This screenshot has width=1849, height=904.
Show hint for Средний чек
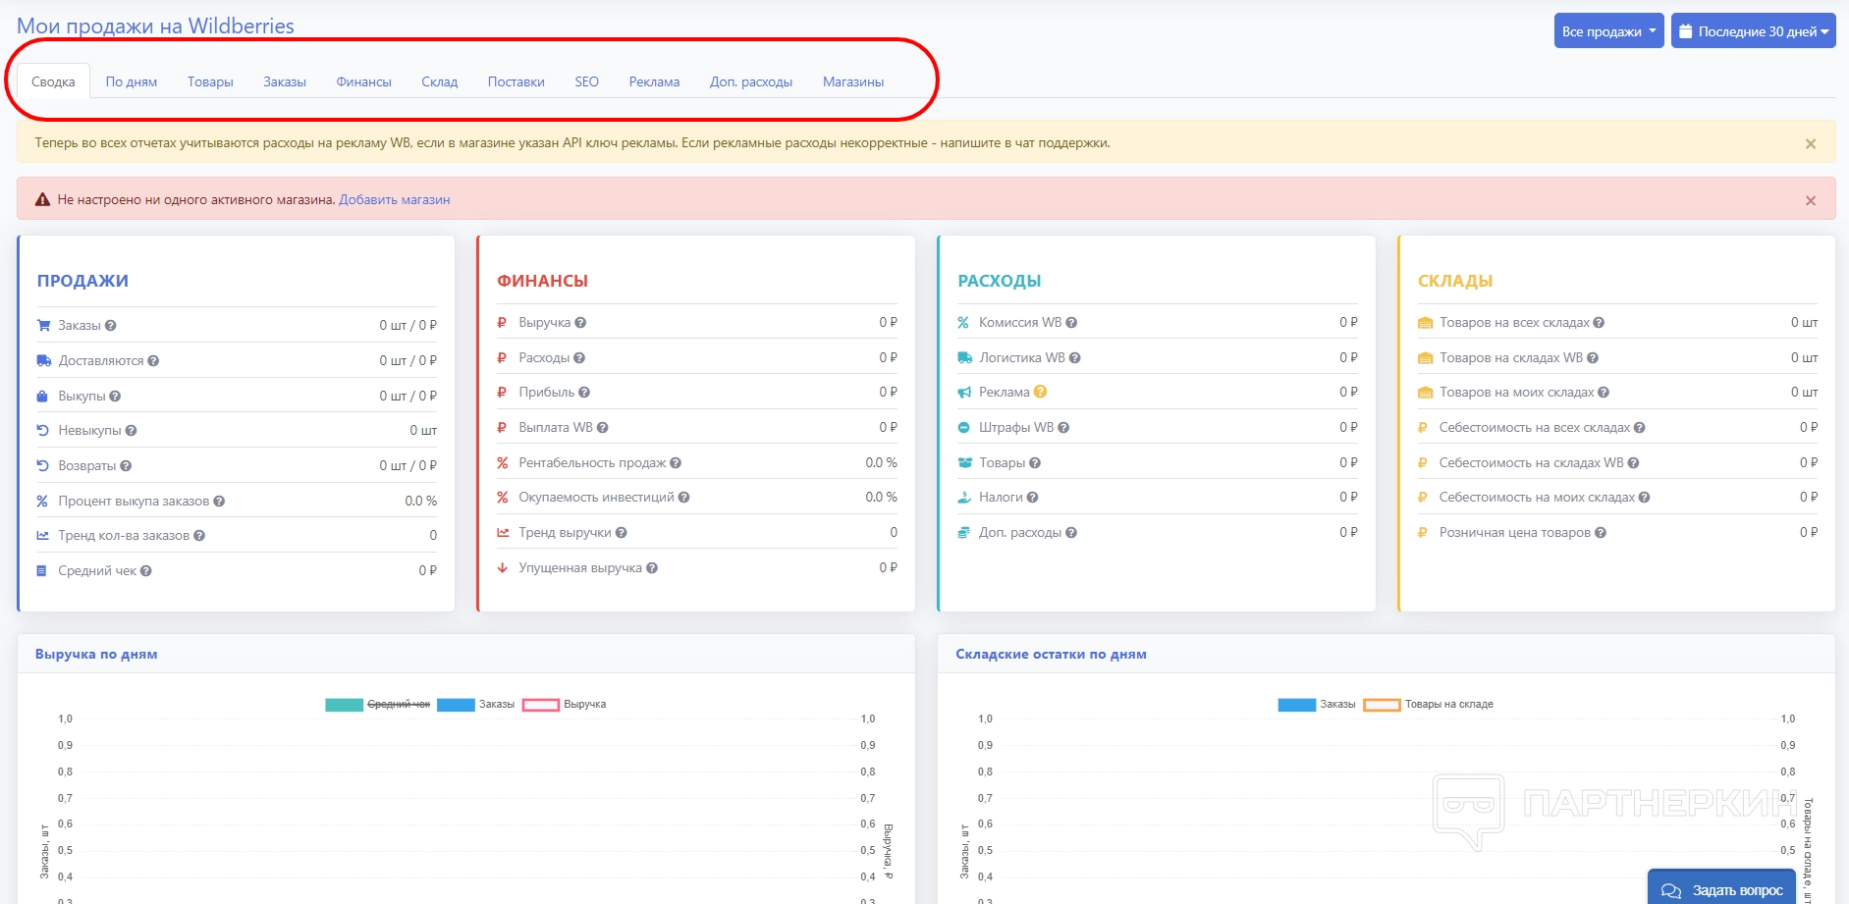[146, 571]
